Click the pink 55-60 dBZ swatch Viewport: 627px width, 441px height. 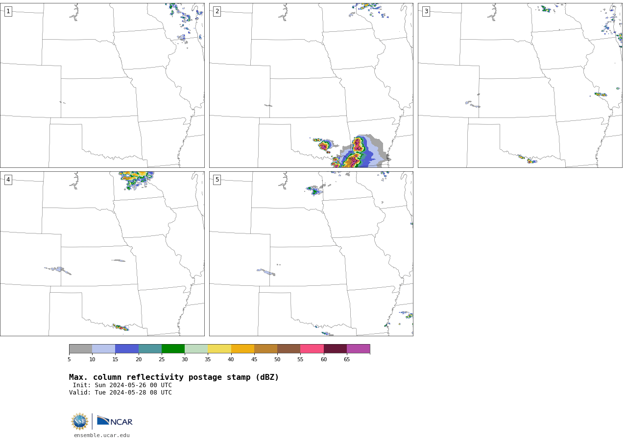pos(312,349)
